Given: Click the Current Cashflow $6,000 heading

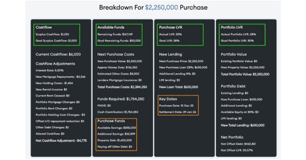Looking at the screenshot, I should click(x=58, y=55).
